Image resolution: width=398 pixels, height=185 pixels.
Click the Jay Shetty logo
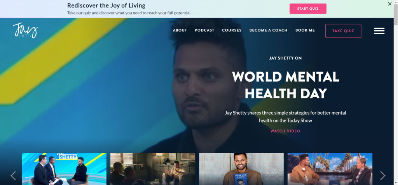tap(25, 30)
